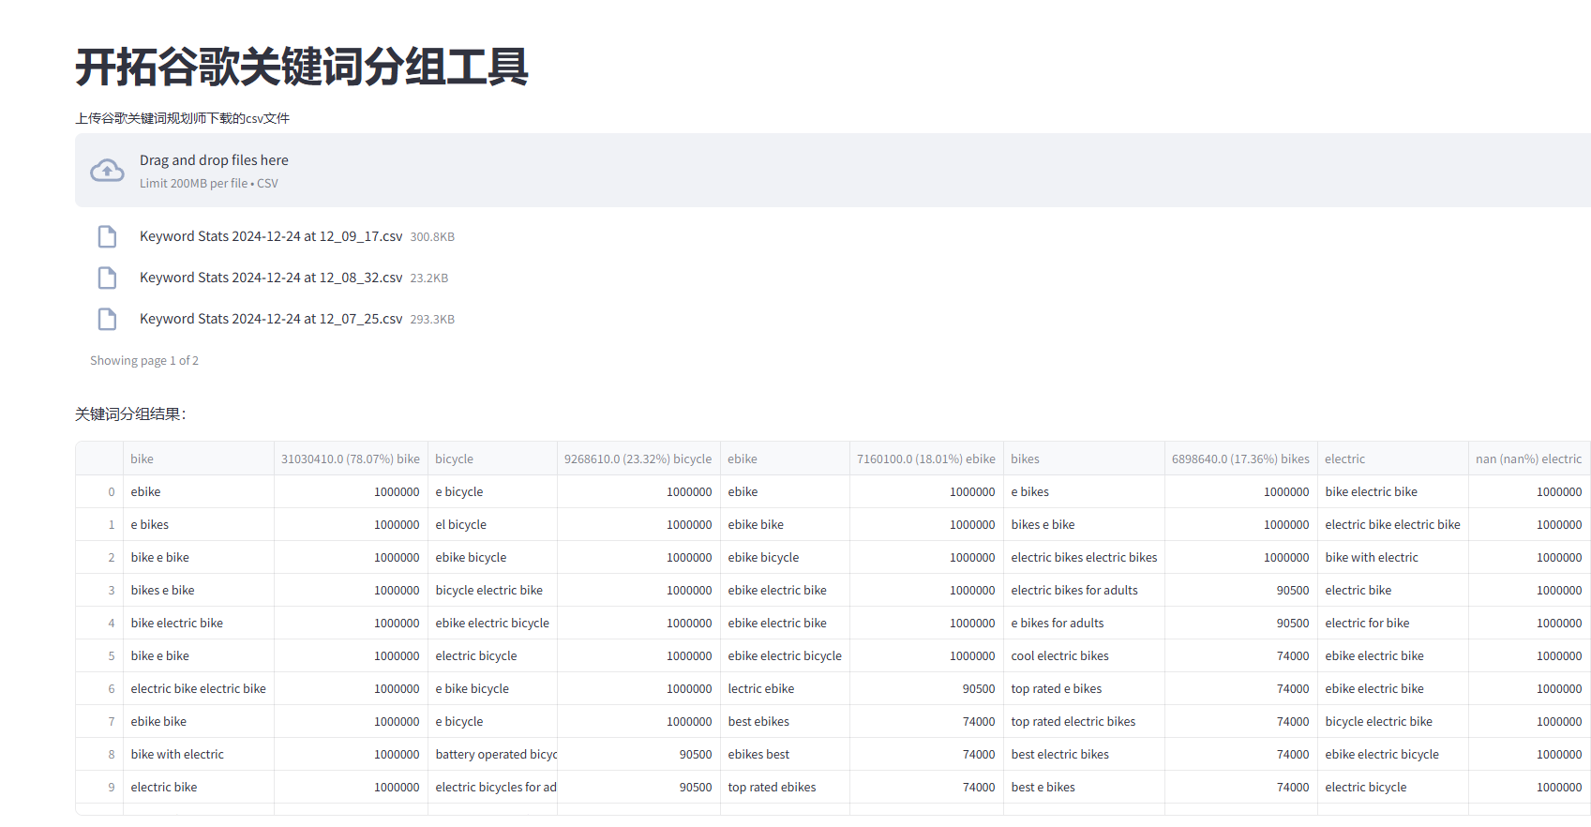Viewport: 1591px width, 827px height.
Task: Select the '9268610.0 (23.32%) bicycle' column header
Action: [x=638, y=459]
